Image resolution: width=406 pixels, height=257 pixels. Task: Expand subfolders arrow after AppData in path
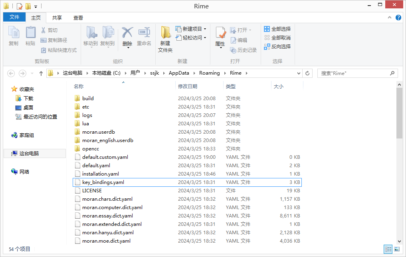pyautogui.click(x=194, y=73)
